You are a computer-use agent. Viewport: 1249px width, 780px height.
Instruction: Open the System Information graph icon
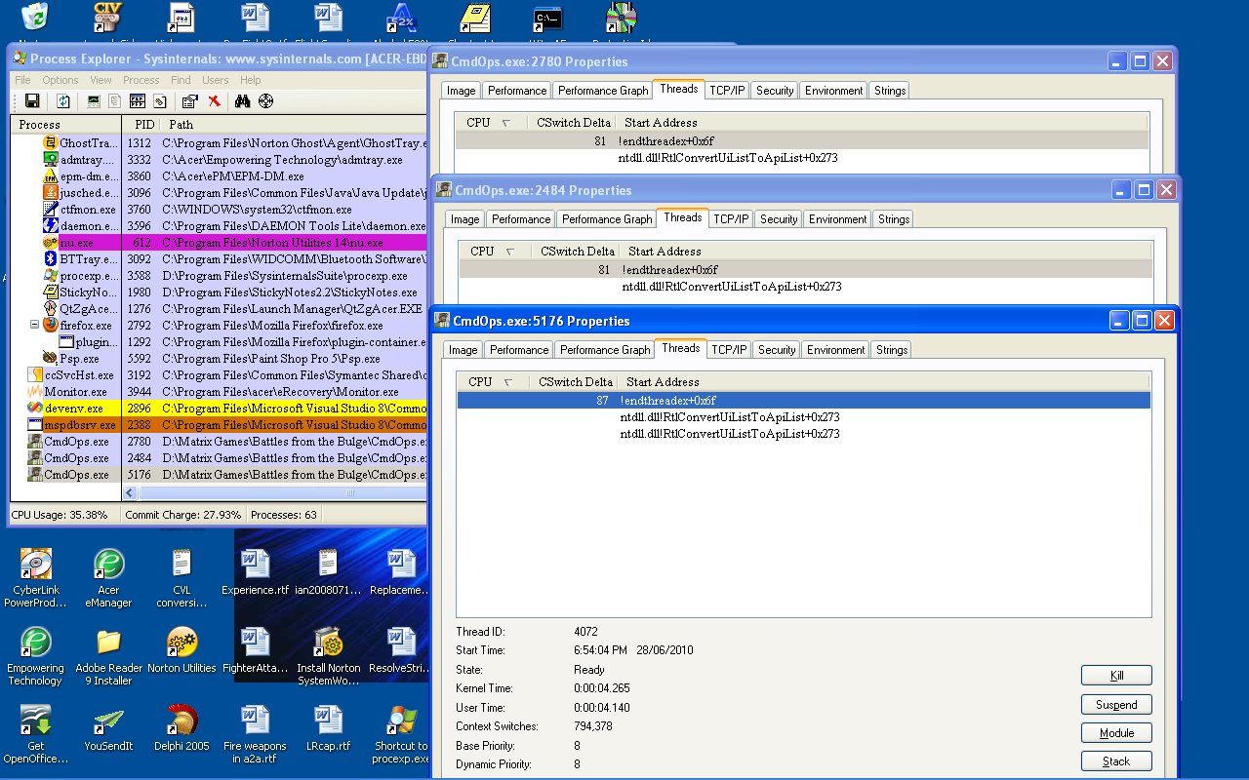[x=94, y=101]
